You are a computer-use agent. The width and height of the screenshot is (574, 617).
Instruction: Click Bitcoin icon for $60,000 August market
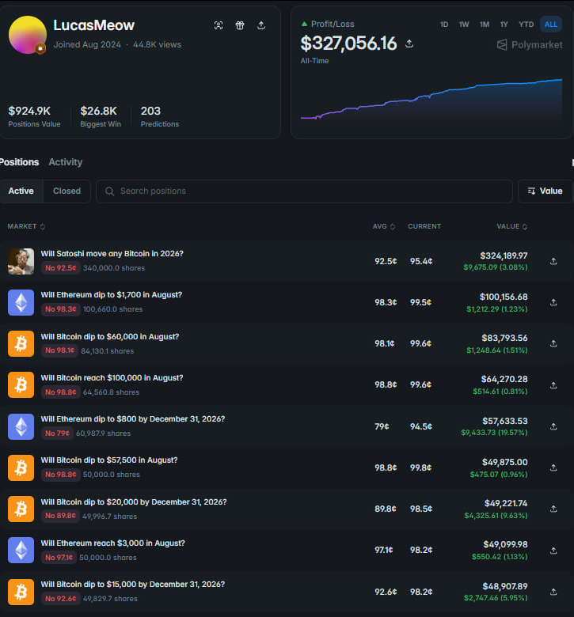[21, 343]
